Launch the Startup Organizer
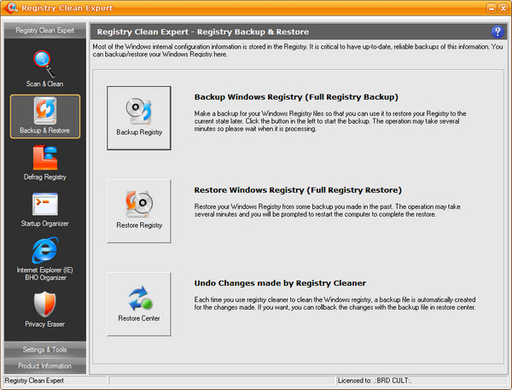This screenshot has height=390, width=512. 44,209
